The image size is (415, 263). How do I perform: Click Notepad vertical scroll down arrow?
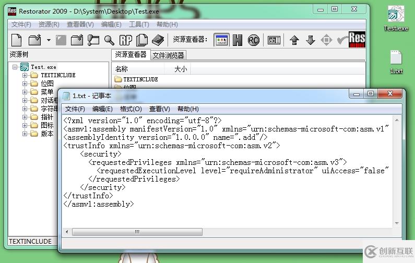397,223
